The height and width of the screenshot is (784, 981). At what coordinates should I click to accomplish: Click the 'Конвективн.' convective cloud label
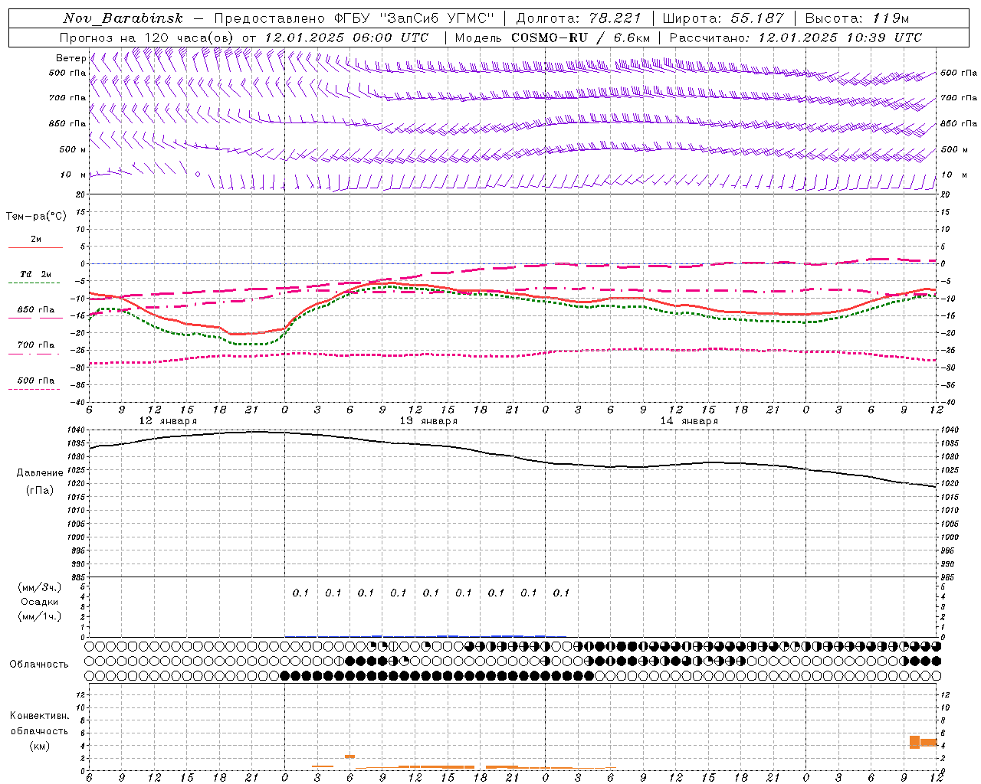(40, 716)
